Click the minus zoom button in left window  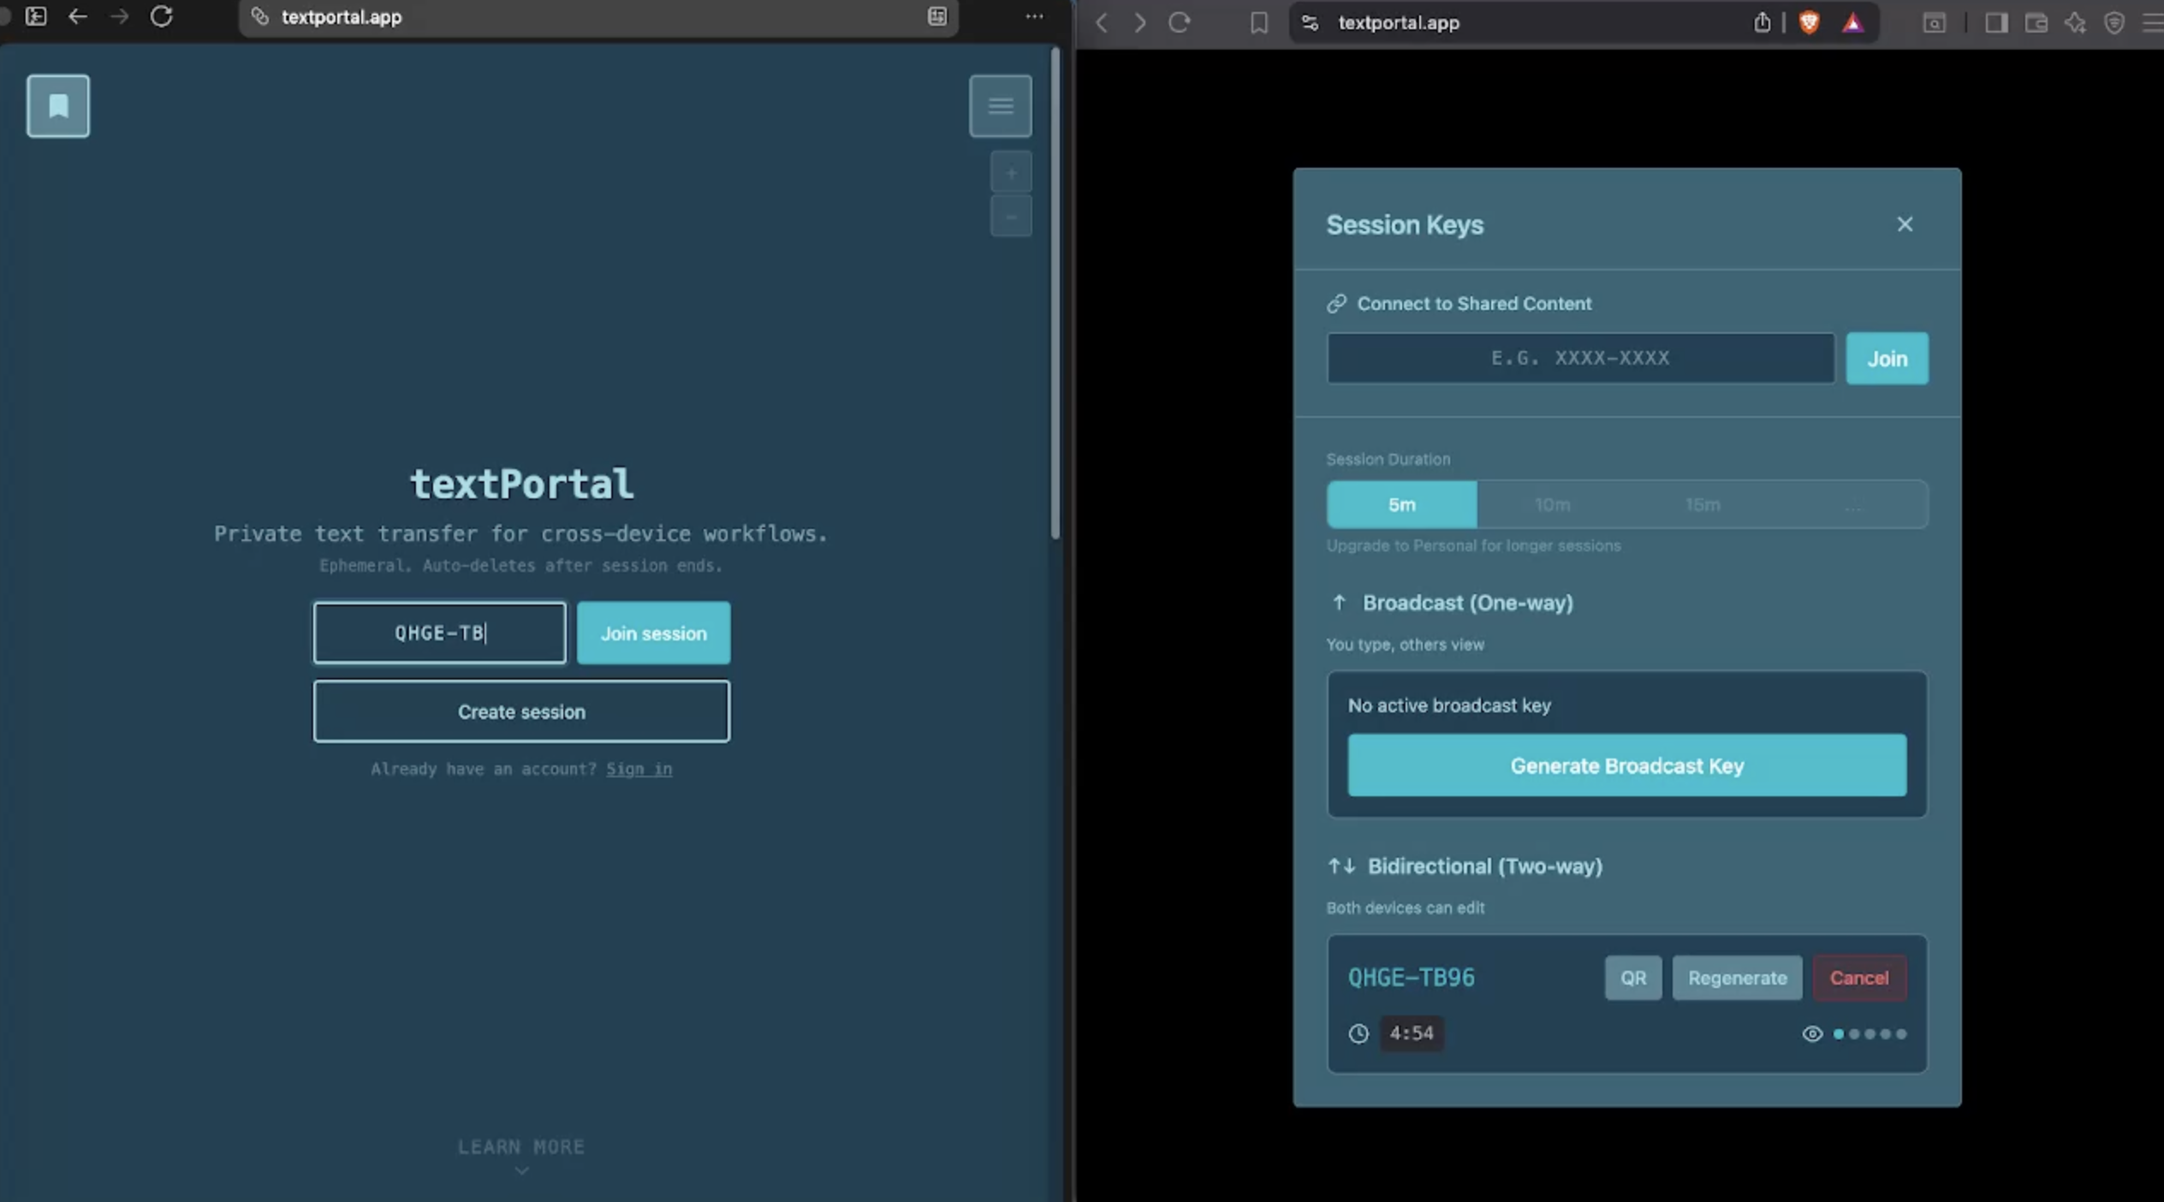pyautogui.click(x=1011, y=217)
